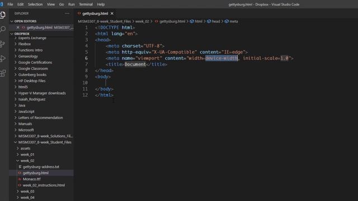
Task: Expand the week_04 folder
Action: pos(27,198)
